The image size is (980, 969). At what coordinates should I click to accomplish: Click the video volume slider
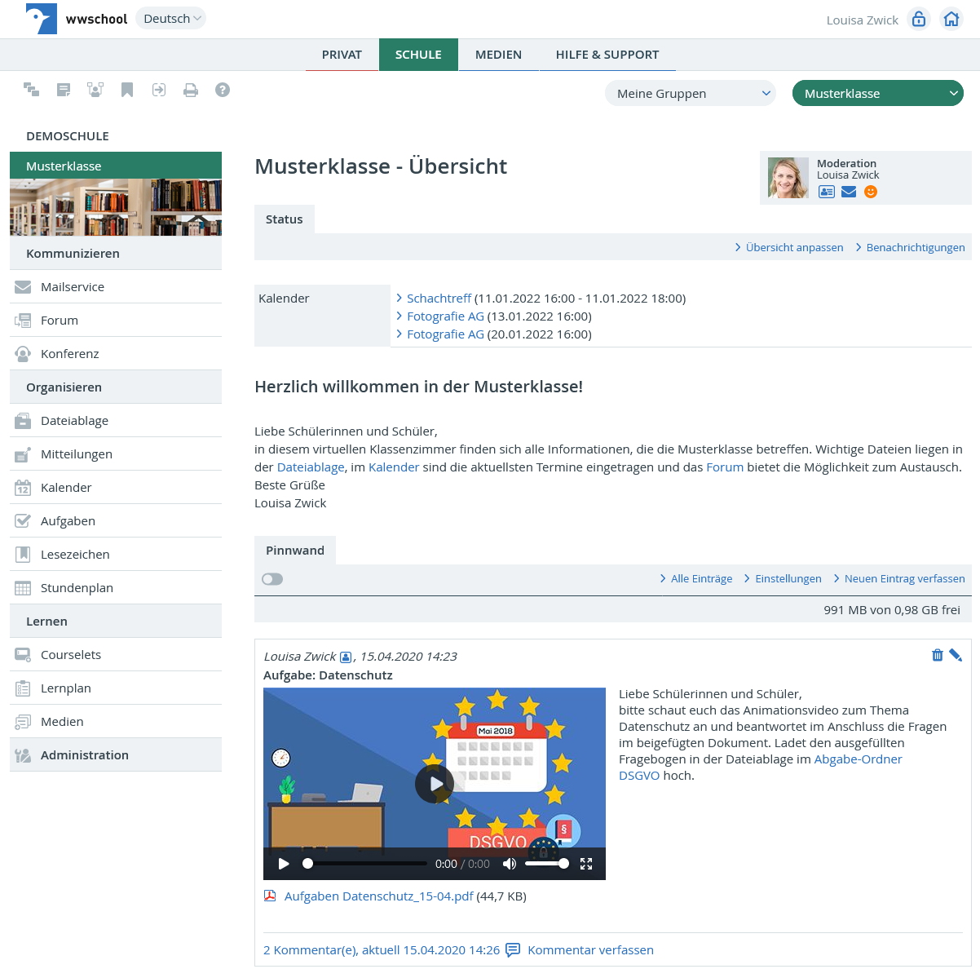546,864
